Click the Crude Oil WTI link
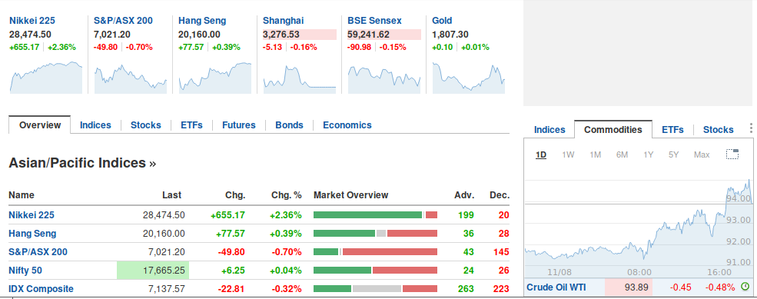757x299 pixels. click(556, 287)
